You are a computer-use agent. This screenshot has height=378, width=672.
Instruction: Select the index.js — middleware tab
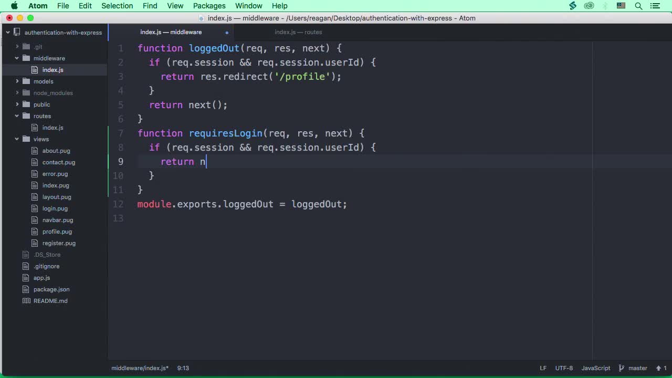[x=171, y=32]
